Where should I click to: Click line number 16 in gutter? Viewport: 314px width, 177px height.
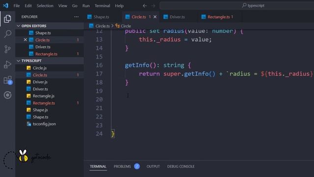99,65
